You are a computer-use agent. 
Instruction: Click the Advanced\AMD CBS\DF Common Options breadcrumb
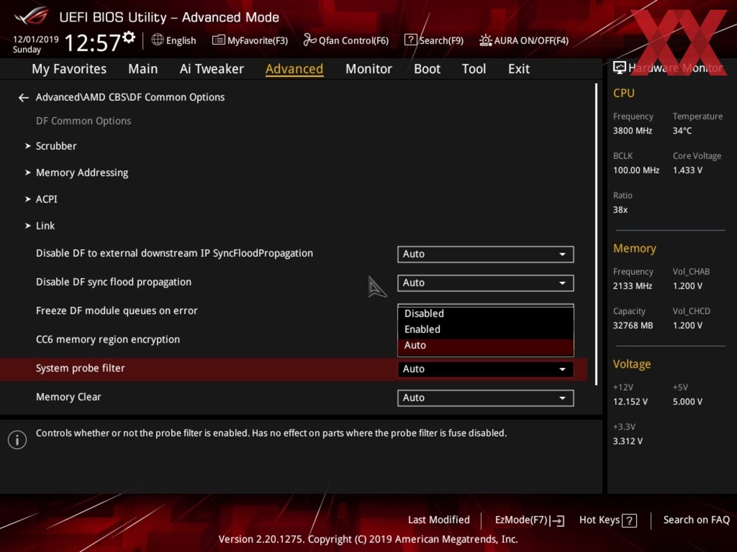point(130,97)
